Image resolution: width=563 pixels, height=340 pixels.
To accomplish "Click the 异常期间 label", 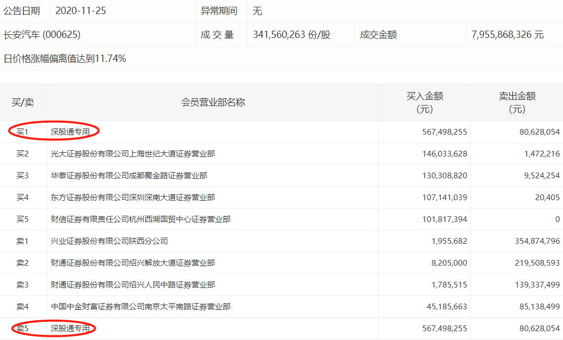I will pyautogui.click(x=219, y=11).
